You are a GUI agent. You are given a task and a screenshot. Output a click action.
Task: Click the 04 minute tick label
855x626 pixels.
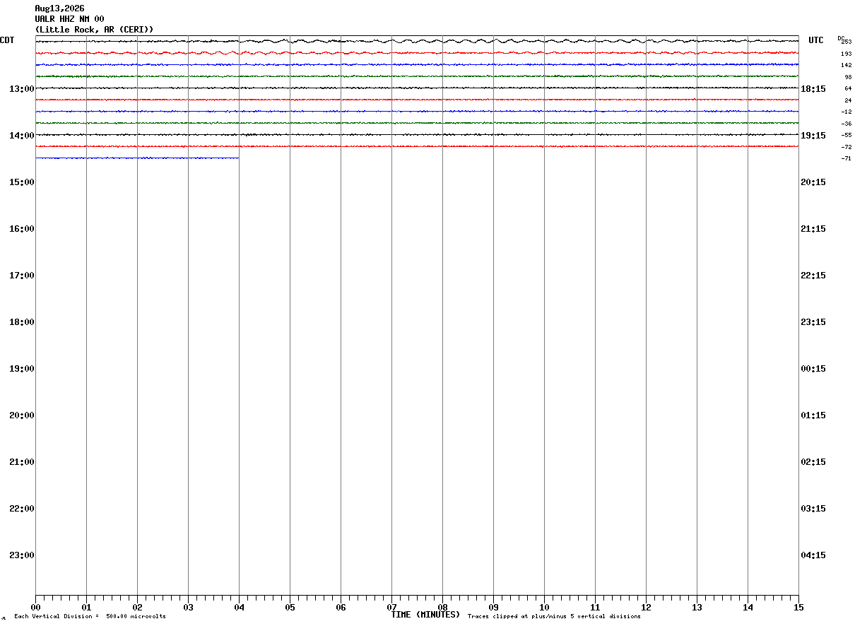click(x=239, y=608)
